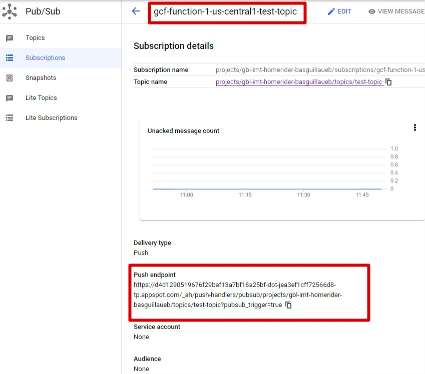Click the Subscriptions list icon
425x374 pixels.
pyautogui.click(x=10, y=57)
